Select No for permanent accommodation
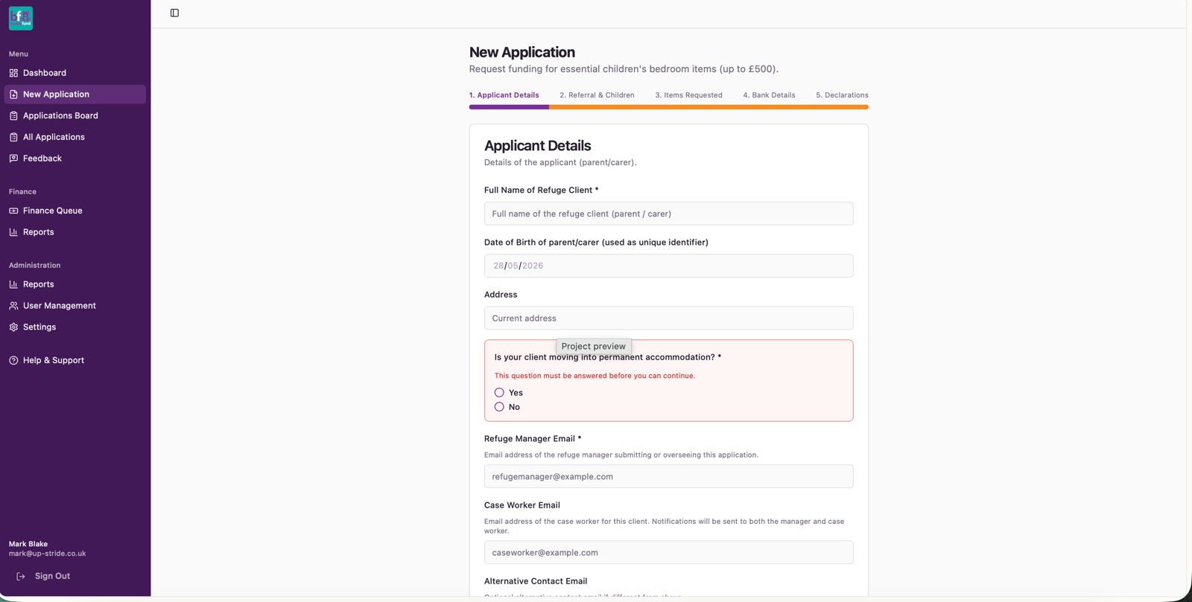This screenshot has width=1192, height=602. (499, 407)
